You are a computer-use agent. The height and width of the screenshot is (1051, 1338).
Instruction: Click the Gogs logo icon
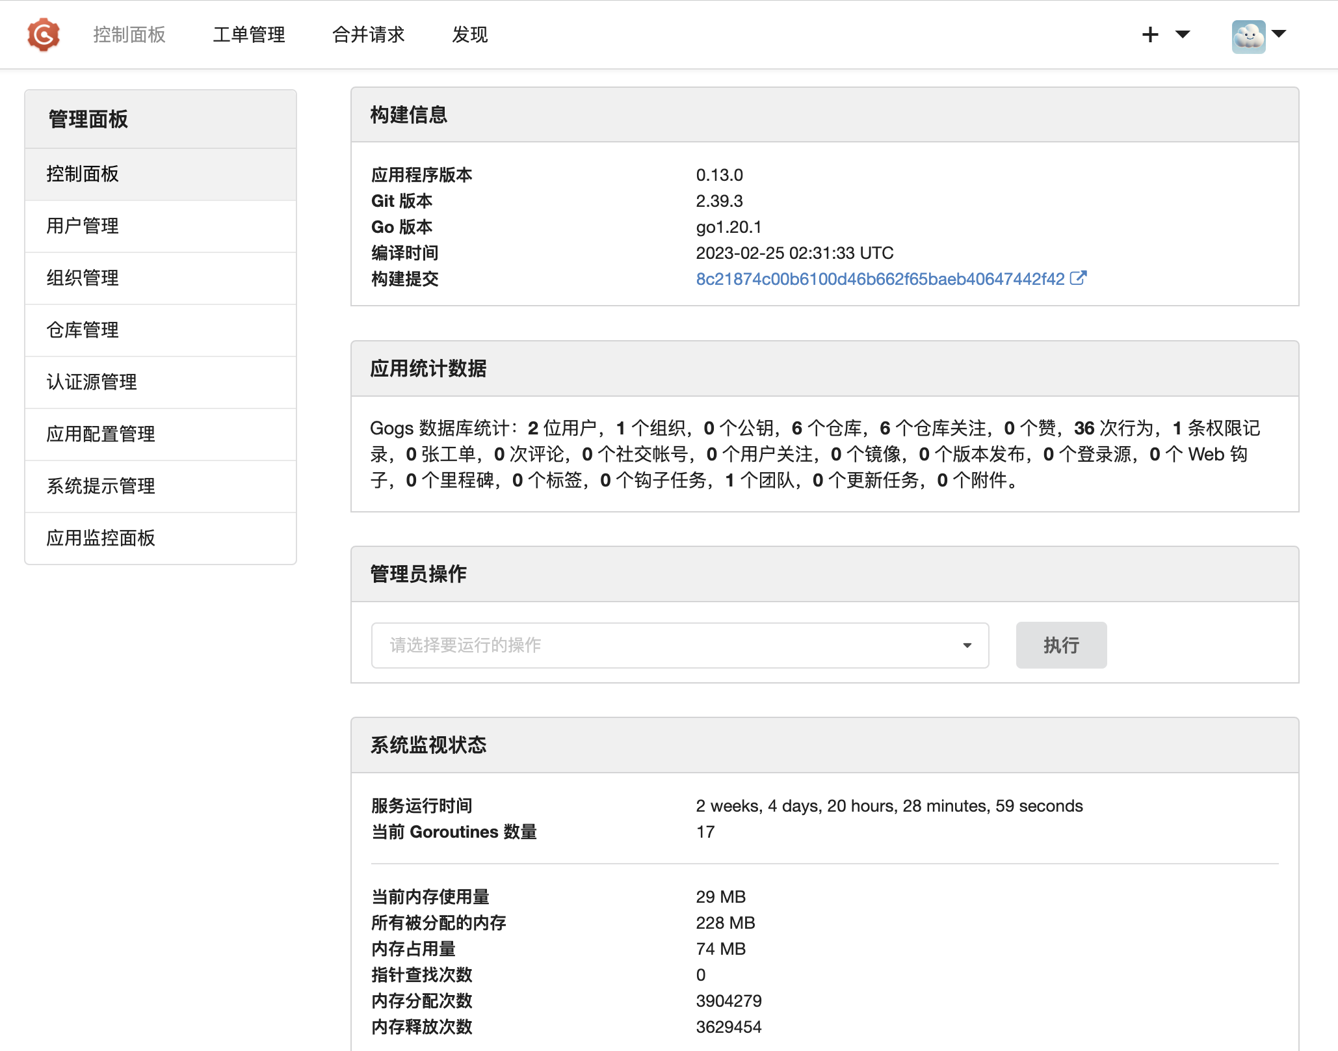(44, 34)
